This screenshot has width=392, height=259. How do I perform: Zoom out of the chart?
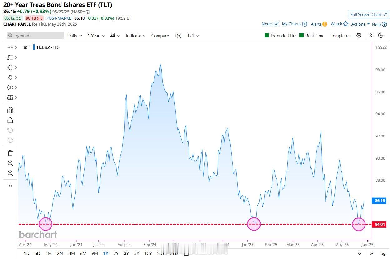pos(10,173)
